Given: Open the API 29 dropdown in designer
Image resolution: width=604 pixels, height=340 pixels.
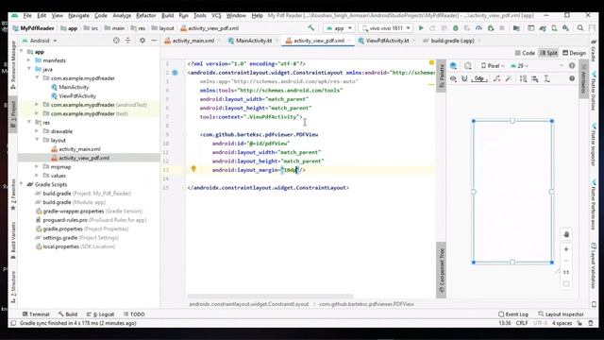Looking at the screenshot, I should 519,66.
